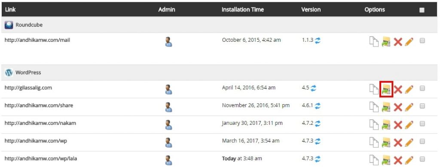Viewport: 440px width, 167px height.
Task: Edit andhikamw.com/nakam installation via pencil icon
Action: [x=409, y=125]
